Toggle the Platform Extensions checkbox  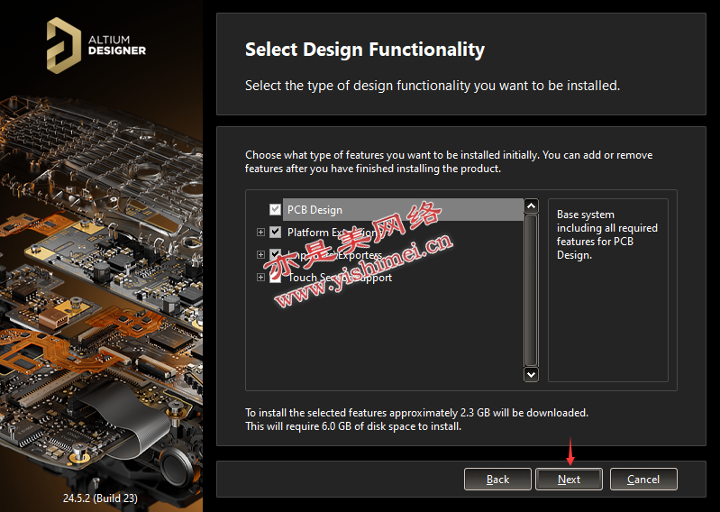[275, 232]
